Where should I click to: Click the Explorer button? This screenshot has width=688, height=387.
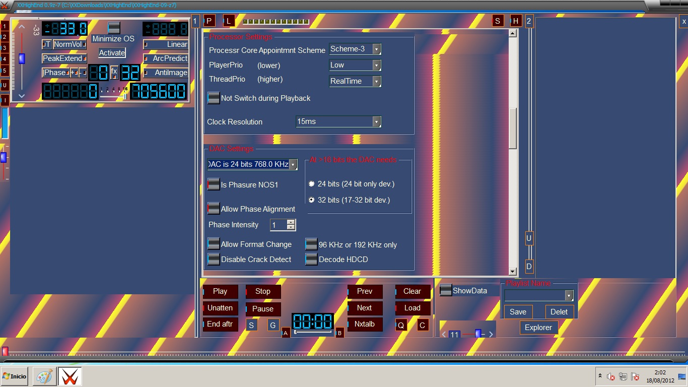538,328
